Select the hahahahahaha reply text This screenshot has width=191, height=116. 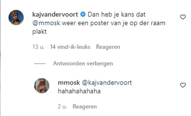click(x=79, y=91)
